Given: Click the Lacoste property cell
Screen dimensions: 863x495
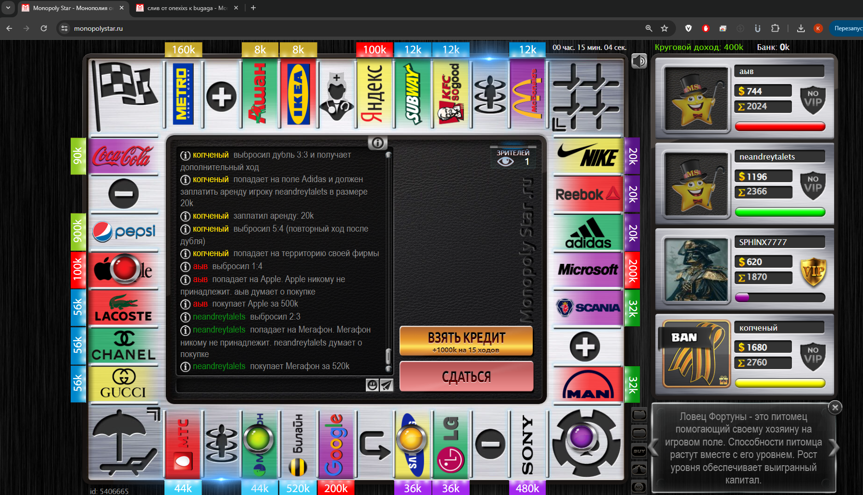Looking at the screenshot, I should point(124,308).
